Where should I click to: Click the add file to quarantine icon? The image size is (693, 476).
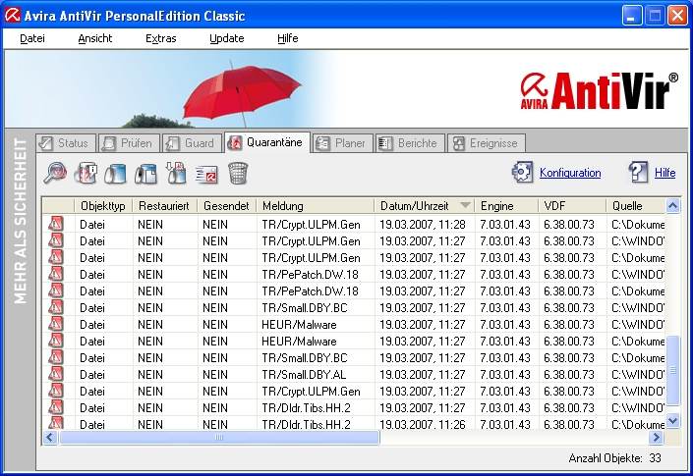[176, 173]
